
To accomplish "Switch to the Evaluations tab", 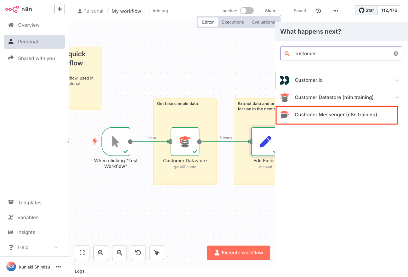I will point(263,22).
